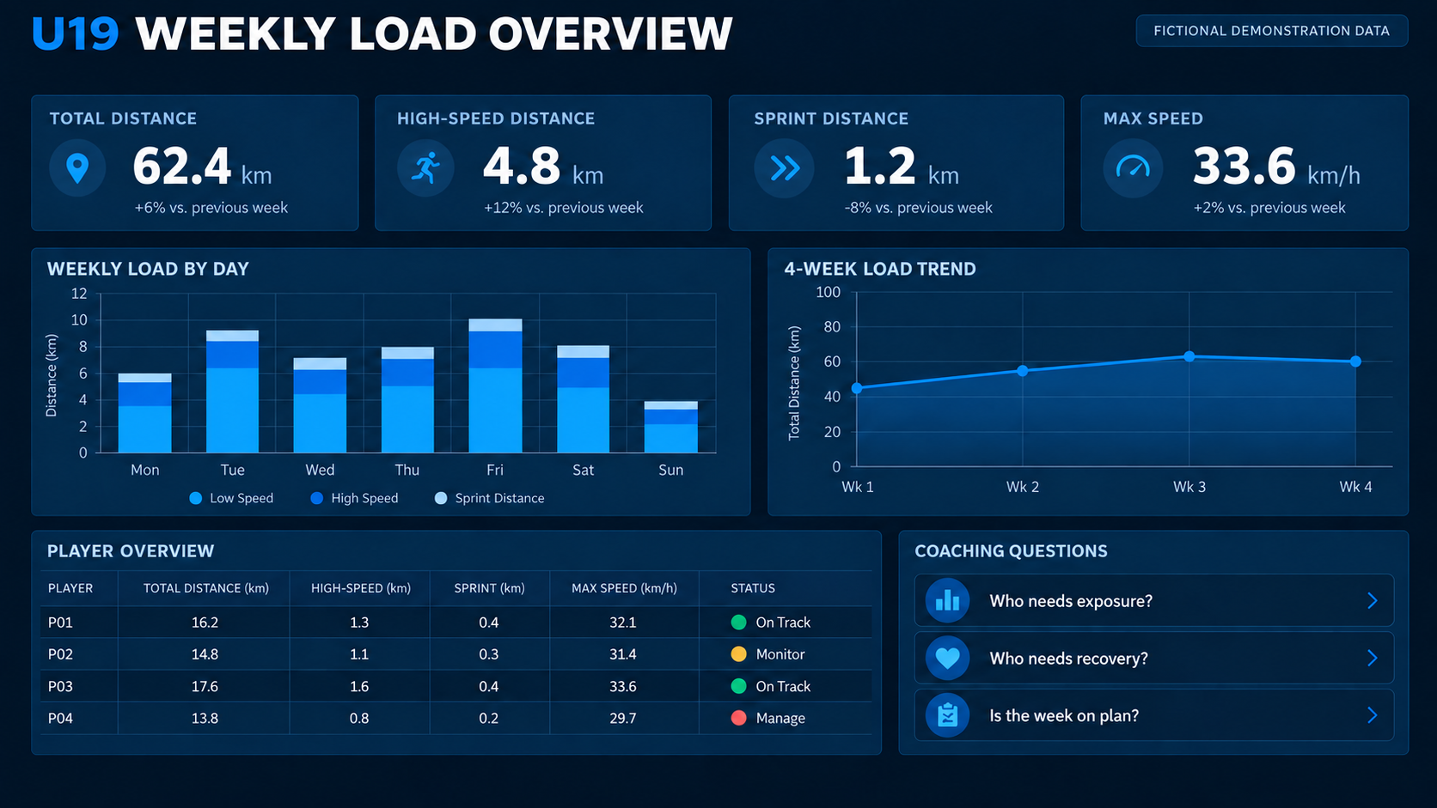Screen dimensions: 1437x808
Task: Select player row P04
Action: pos(456,718)
